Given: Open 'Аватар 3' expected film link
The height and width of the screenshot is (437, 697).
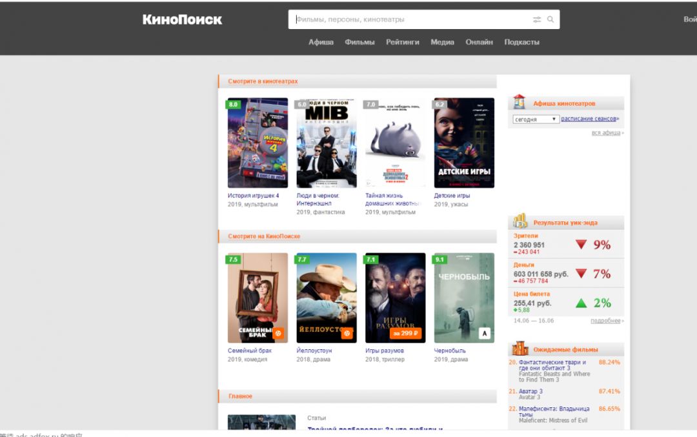Looking at the screenshot, I should point(530,391).
